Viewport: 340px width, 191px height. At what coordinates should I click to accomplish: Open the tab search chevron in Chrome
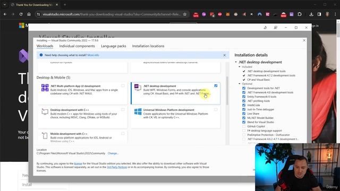coord(5,5)
